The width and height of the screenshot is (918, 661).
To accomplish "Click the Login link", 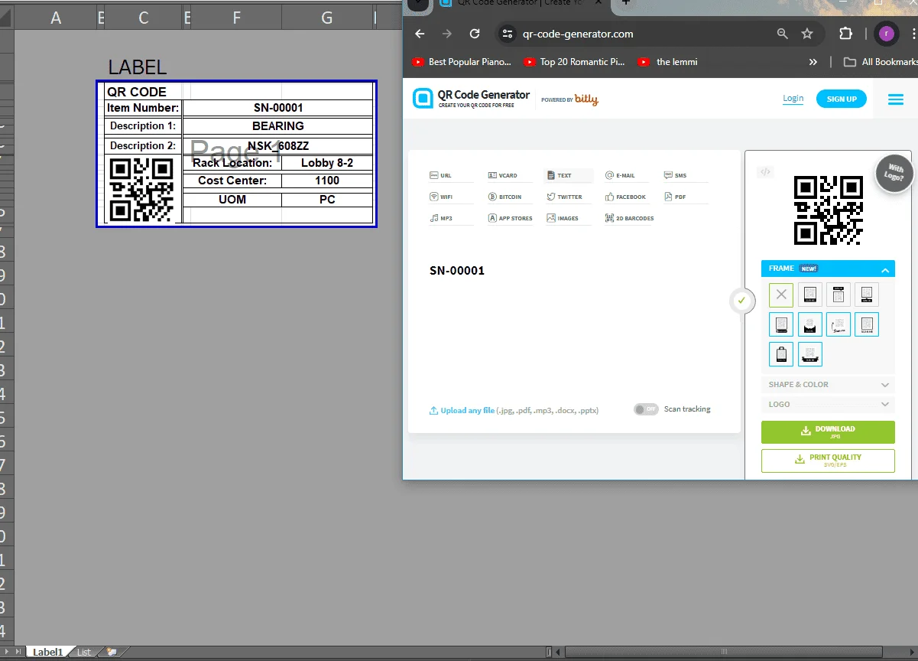I will [x=793, y=99].
